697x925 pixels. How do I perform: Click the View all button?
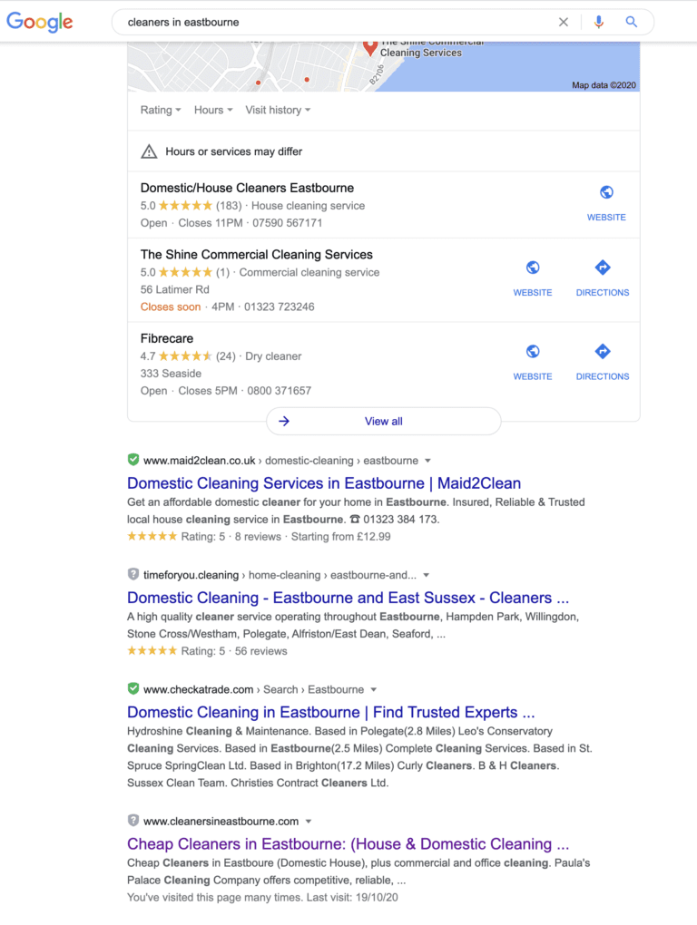[384, 421]
